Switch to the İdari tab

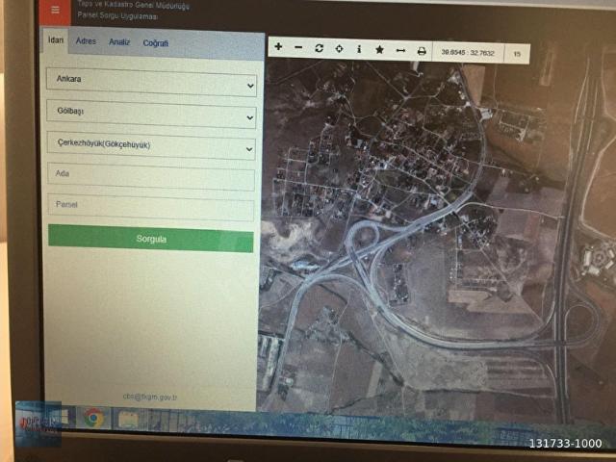pyautogui.click(x=56, y=39)
